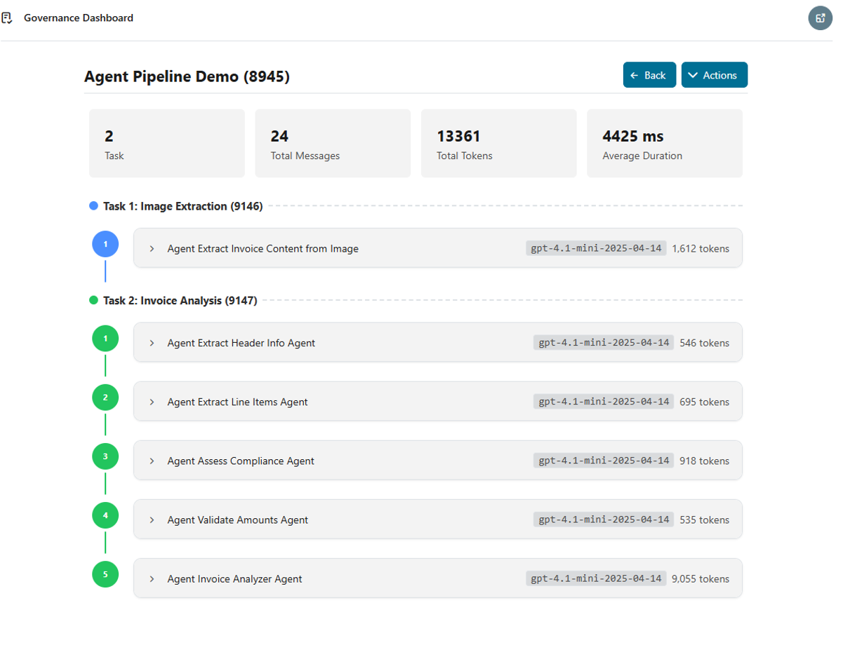Click the Task count card showing 2
This screenshot has width=843, height=645.
point(167,143)
